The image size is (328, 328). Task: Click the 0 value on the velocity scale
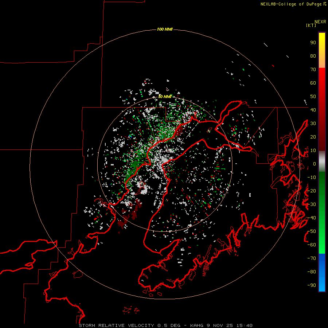tap(315, 164)
